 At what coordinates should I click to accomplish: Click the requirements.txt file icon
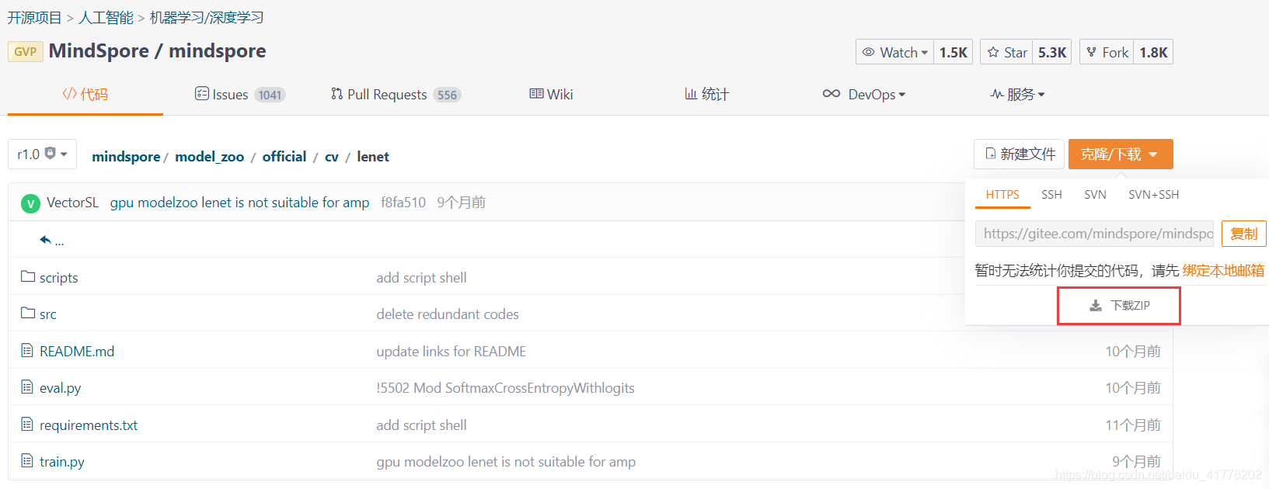point(27,424)
